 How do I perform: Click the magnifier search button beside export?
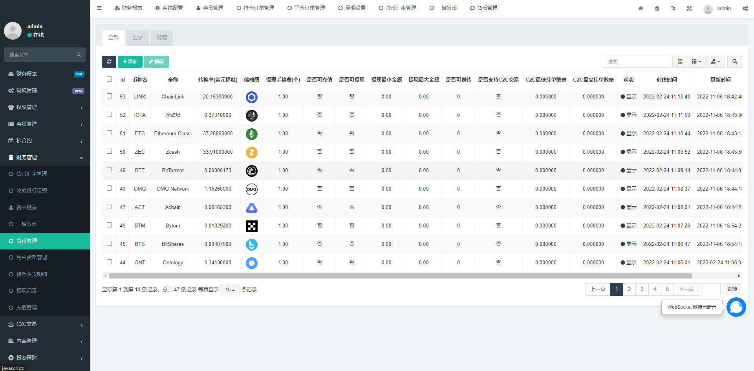[x=734, y=62]
